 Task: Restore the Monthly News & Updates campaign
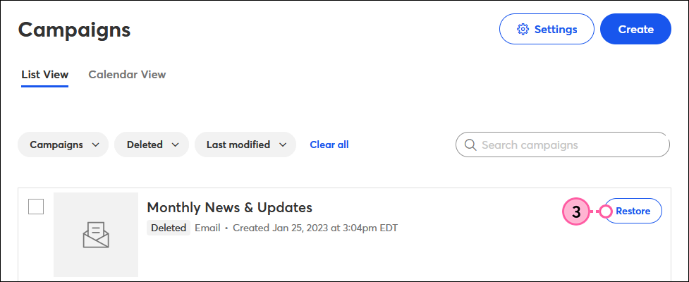click(633, 211)
